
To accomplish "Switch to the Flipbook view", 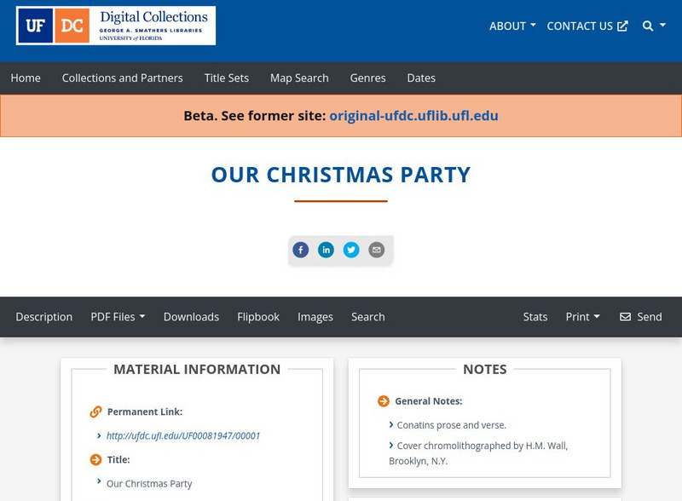I will coord(258,317).
